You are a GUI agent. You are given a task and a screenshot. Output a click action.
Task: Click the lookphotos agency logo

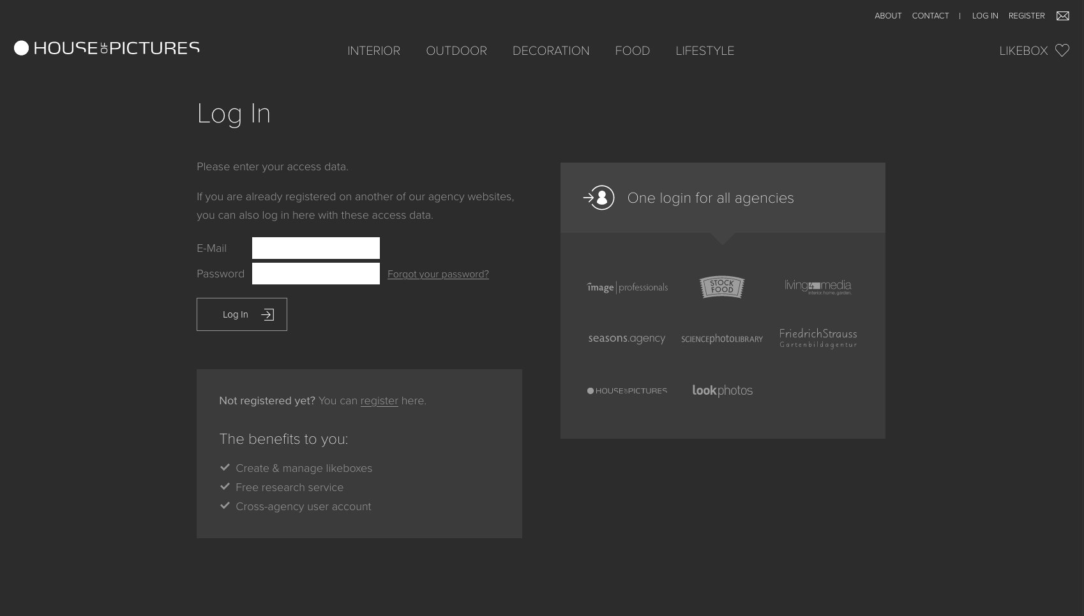click(722, 390)
